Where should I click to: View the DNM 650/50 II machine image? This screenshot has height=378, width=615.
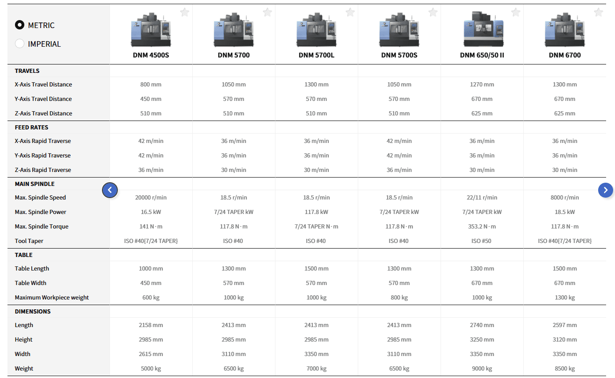click(482, 29)
